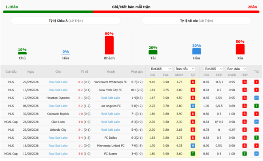
Task: Open the second Ban đầu handicap dropdown
Action: point(237,69)
